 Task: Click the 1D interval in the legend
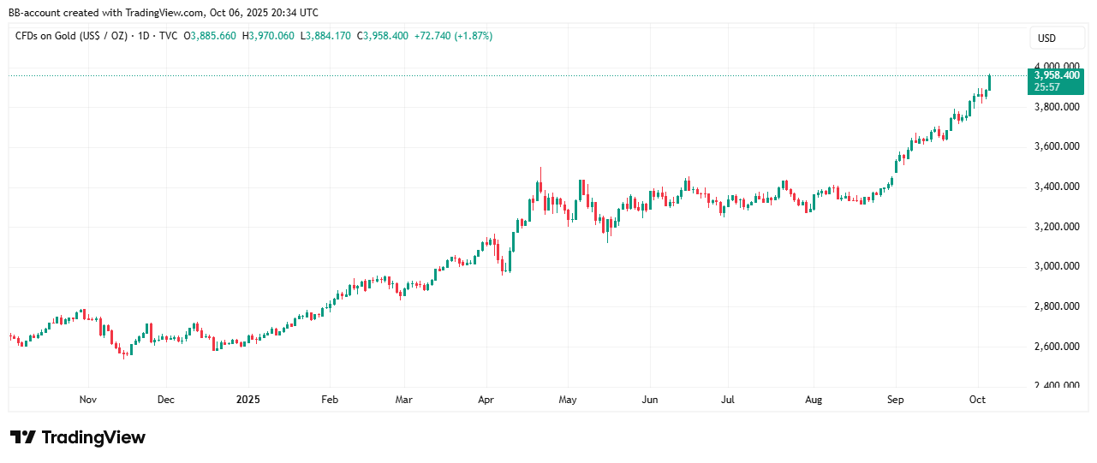coord(143,36)
